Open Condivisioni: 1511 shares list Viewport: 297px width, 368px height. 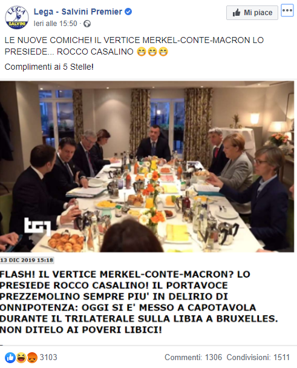click(x=258, y=357)
